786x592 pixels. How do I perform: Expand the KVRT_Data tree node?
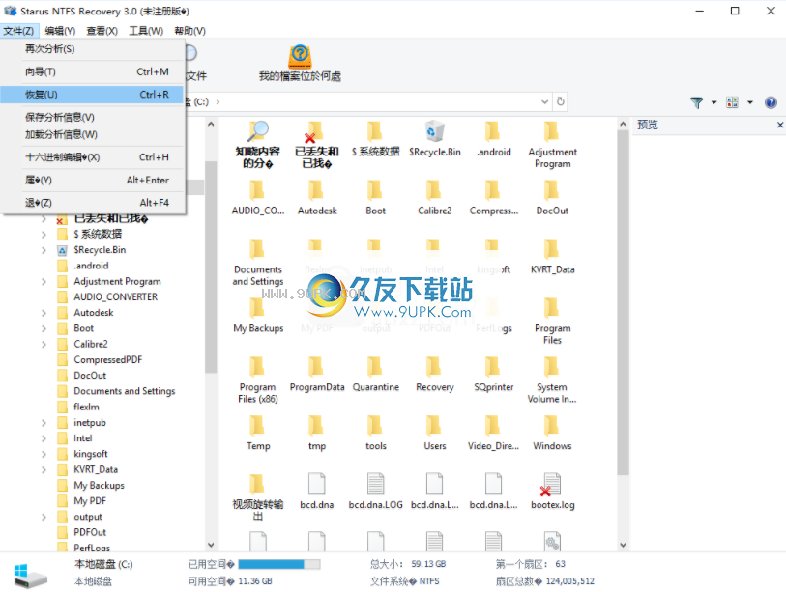[x=44, y=469]
